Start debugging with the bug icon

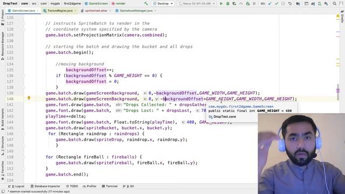coord(227,4)
